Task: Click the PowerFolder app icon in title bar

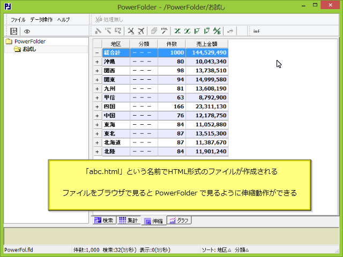Action: (x=8, y=7)
